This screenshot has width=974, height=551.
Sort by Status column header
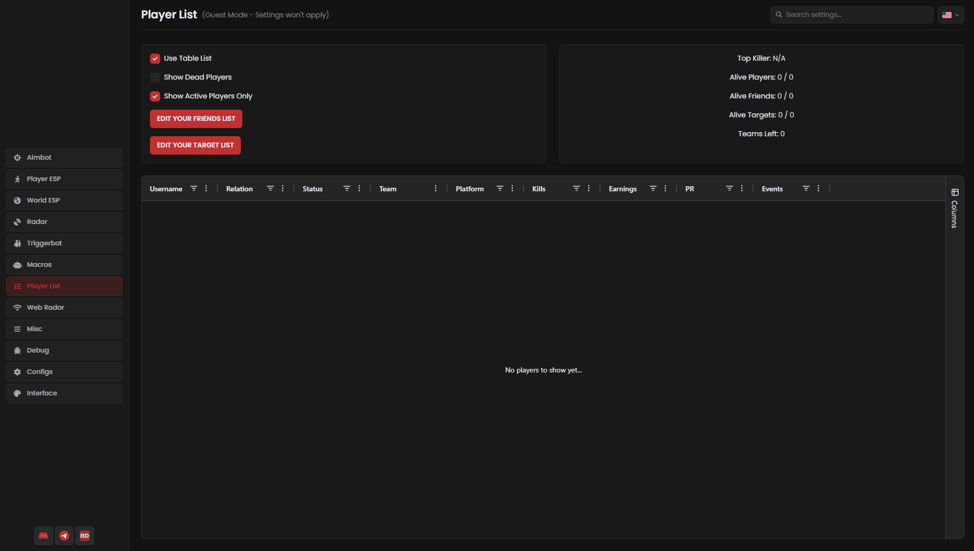point(312,189)
